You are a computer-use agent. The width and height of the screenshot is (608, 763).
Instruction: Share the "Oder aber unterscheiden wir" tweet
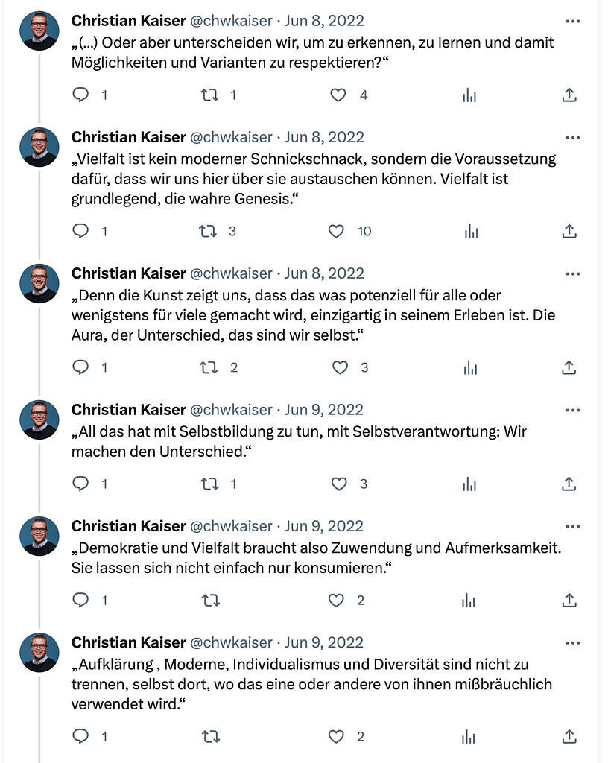point(569,95)
